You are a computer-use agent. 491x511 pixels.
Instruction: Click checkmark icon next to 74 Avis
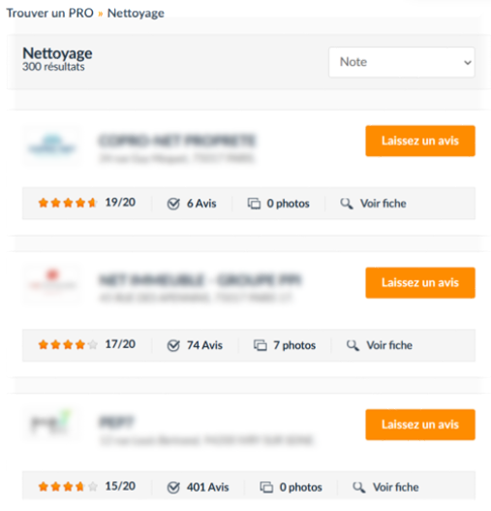(173, 345)
